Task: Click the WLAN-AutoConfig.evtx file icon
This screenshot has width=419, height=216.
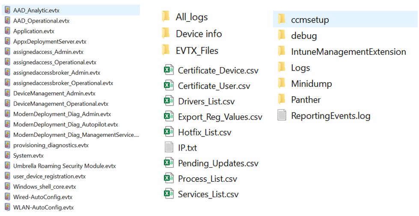Action: click(x=7, y=207)
